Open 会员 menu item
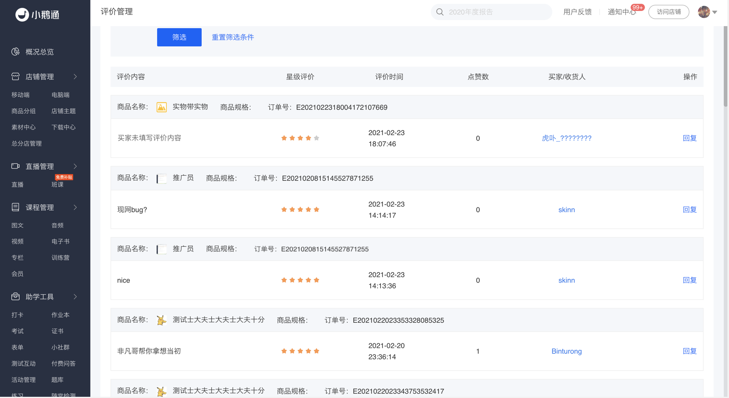Viewport: 729px width, 398px height. [x=17, y=274]
